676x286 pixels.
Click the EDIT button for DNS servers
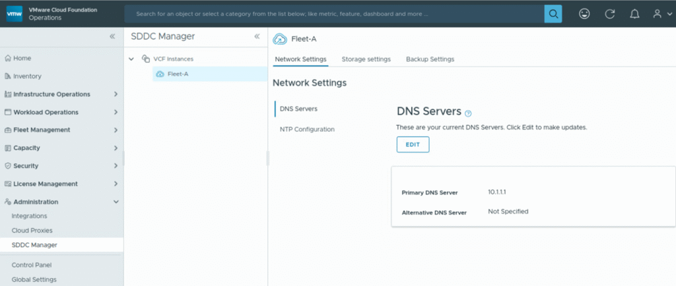tap(413, 144)
